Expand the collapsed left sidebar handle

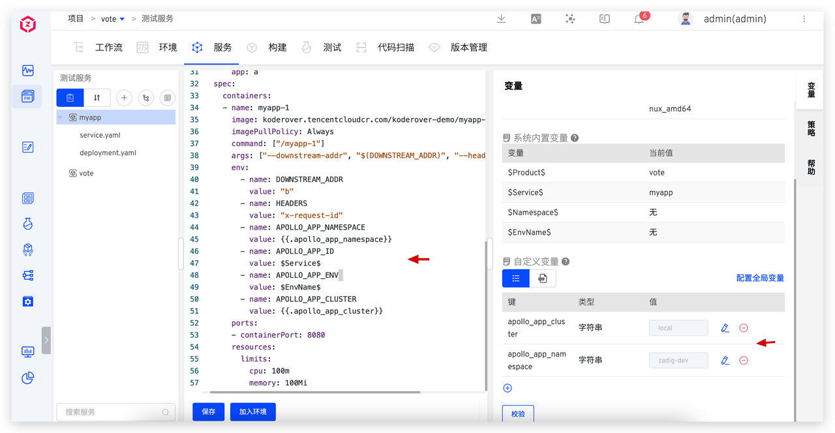(46, 340)
